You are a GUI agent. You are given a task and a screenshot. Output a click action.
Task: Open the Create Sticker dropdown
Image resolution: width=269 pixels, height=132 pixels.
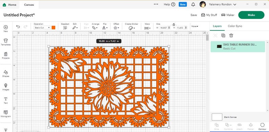pyautogui.click(x=131, y=28)
